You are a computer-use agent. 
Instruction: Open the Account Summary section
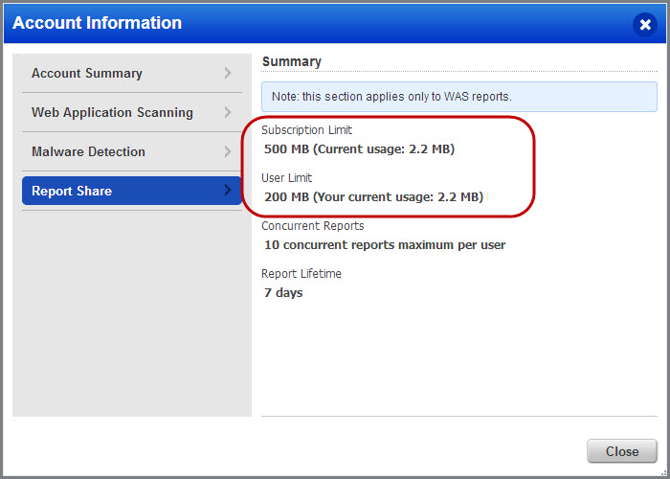[x=132, y=73]
